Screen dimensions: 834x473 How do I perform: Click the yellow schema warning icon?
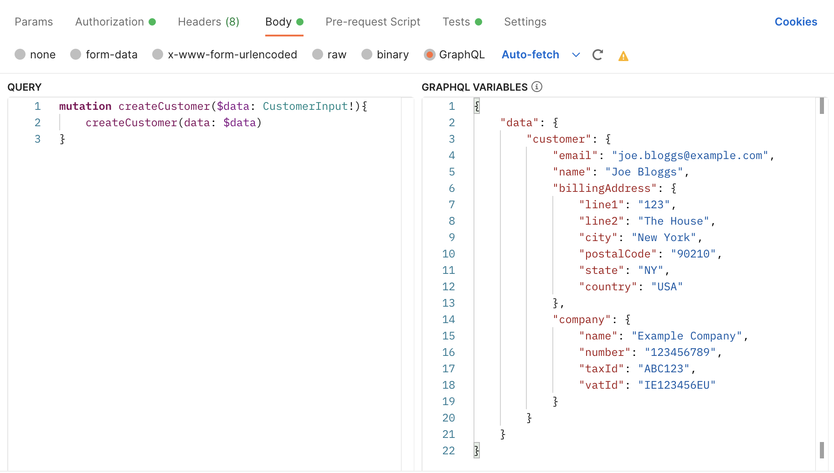point(623,56)
